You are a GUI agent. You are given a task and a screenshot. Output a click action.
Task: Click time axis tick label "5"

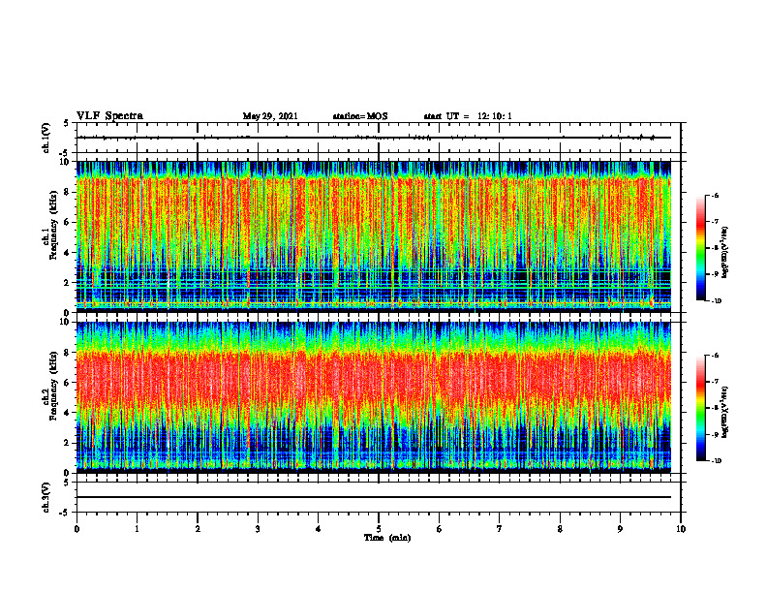(379, 529)
